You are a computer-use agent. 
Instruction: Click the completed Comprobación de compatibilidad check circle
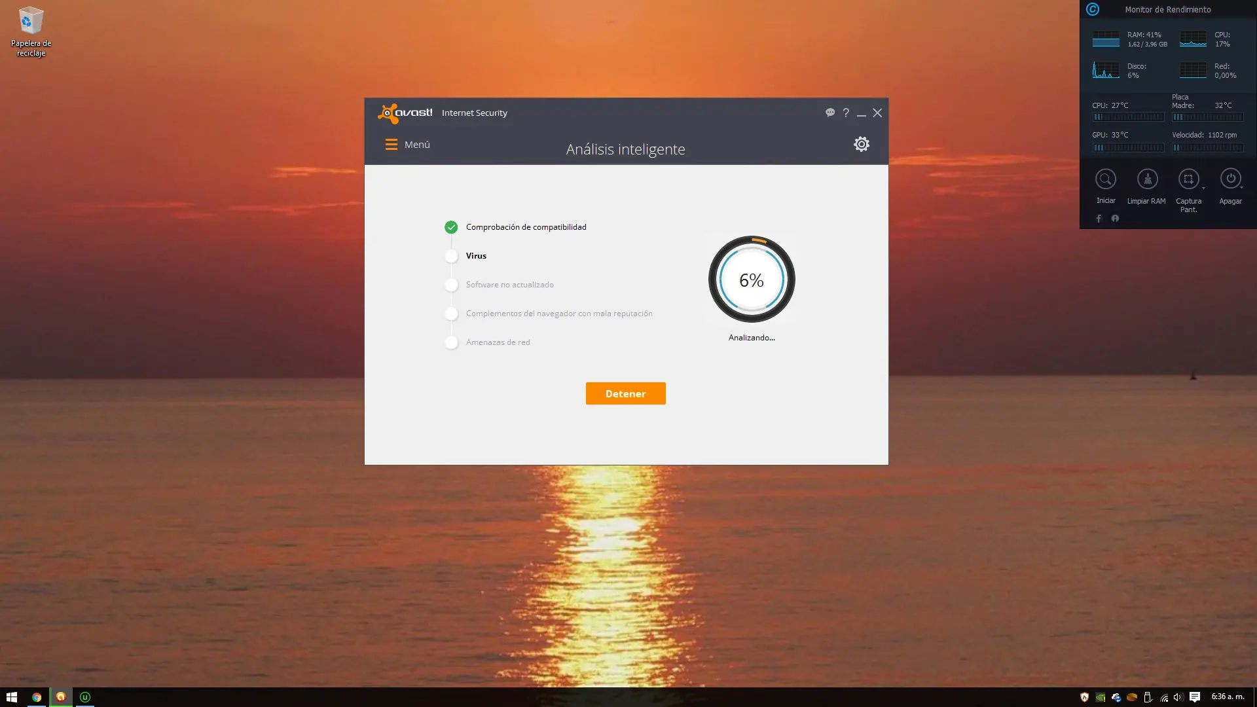point(451,227)
